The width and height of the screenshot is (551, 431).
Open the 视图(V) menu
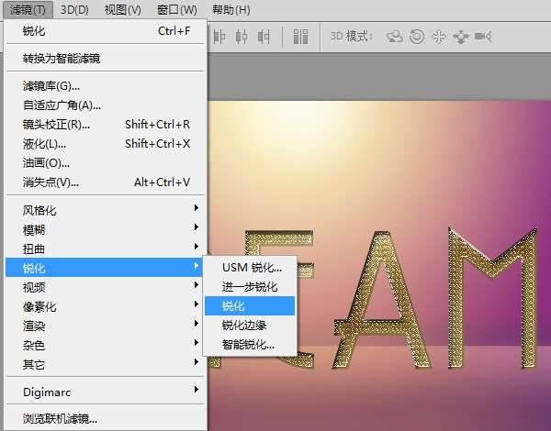[122, 10]
